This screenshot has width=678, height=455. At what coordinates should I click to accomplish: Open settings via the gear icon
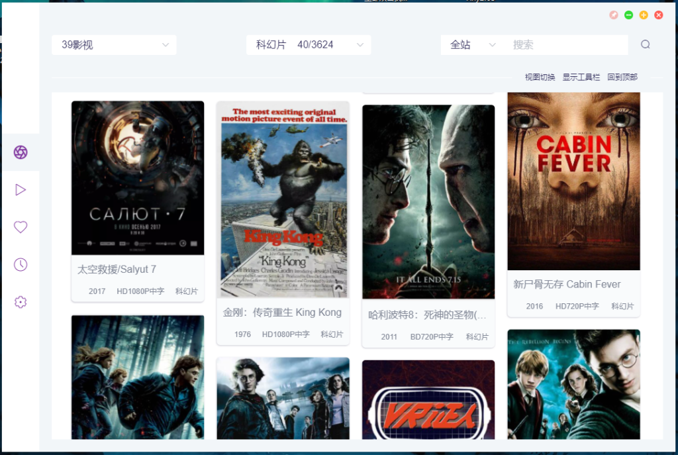point(21,302)
